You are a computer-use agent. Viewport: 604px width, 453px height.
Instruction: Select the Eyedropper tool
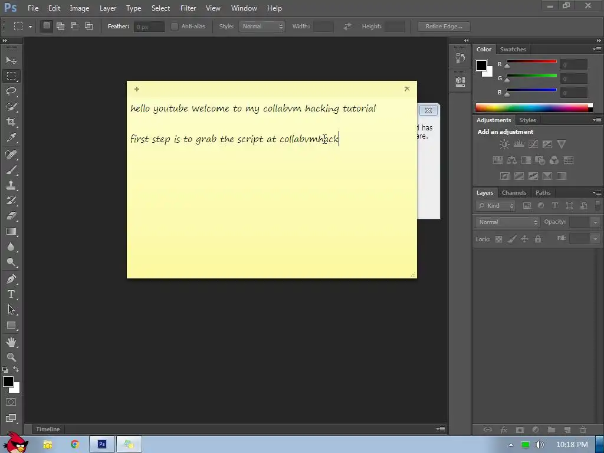point(11,137)
